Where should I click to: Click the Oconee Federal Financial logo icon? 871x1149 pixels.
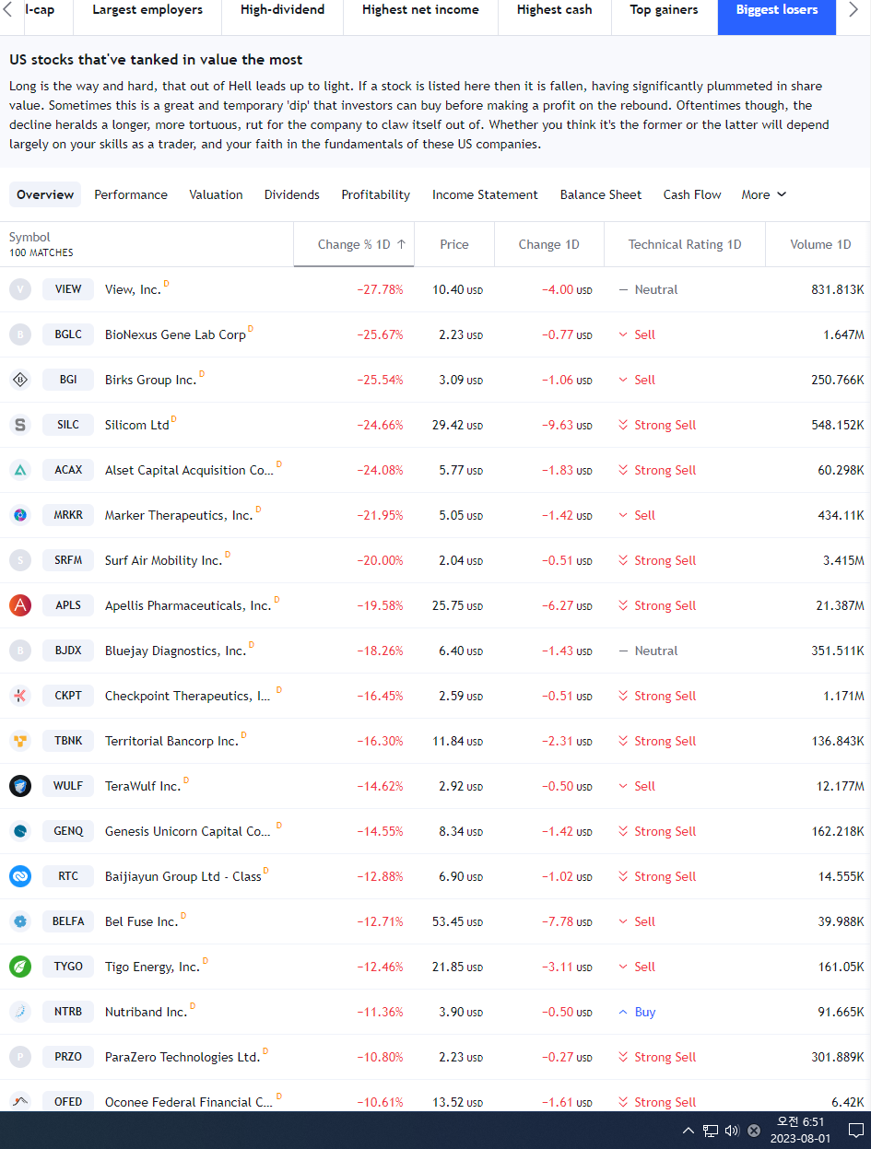click(20, 1101)
